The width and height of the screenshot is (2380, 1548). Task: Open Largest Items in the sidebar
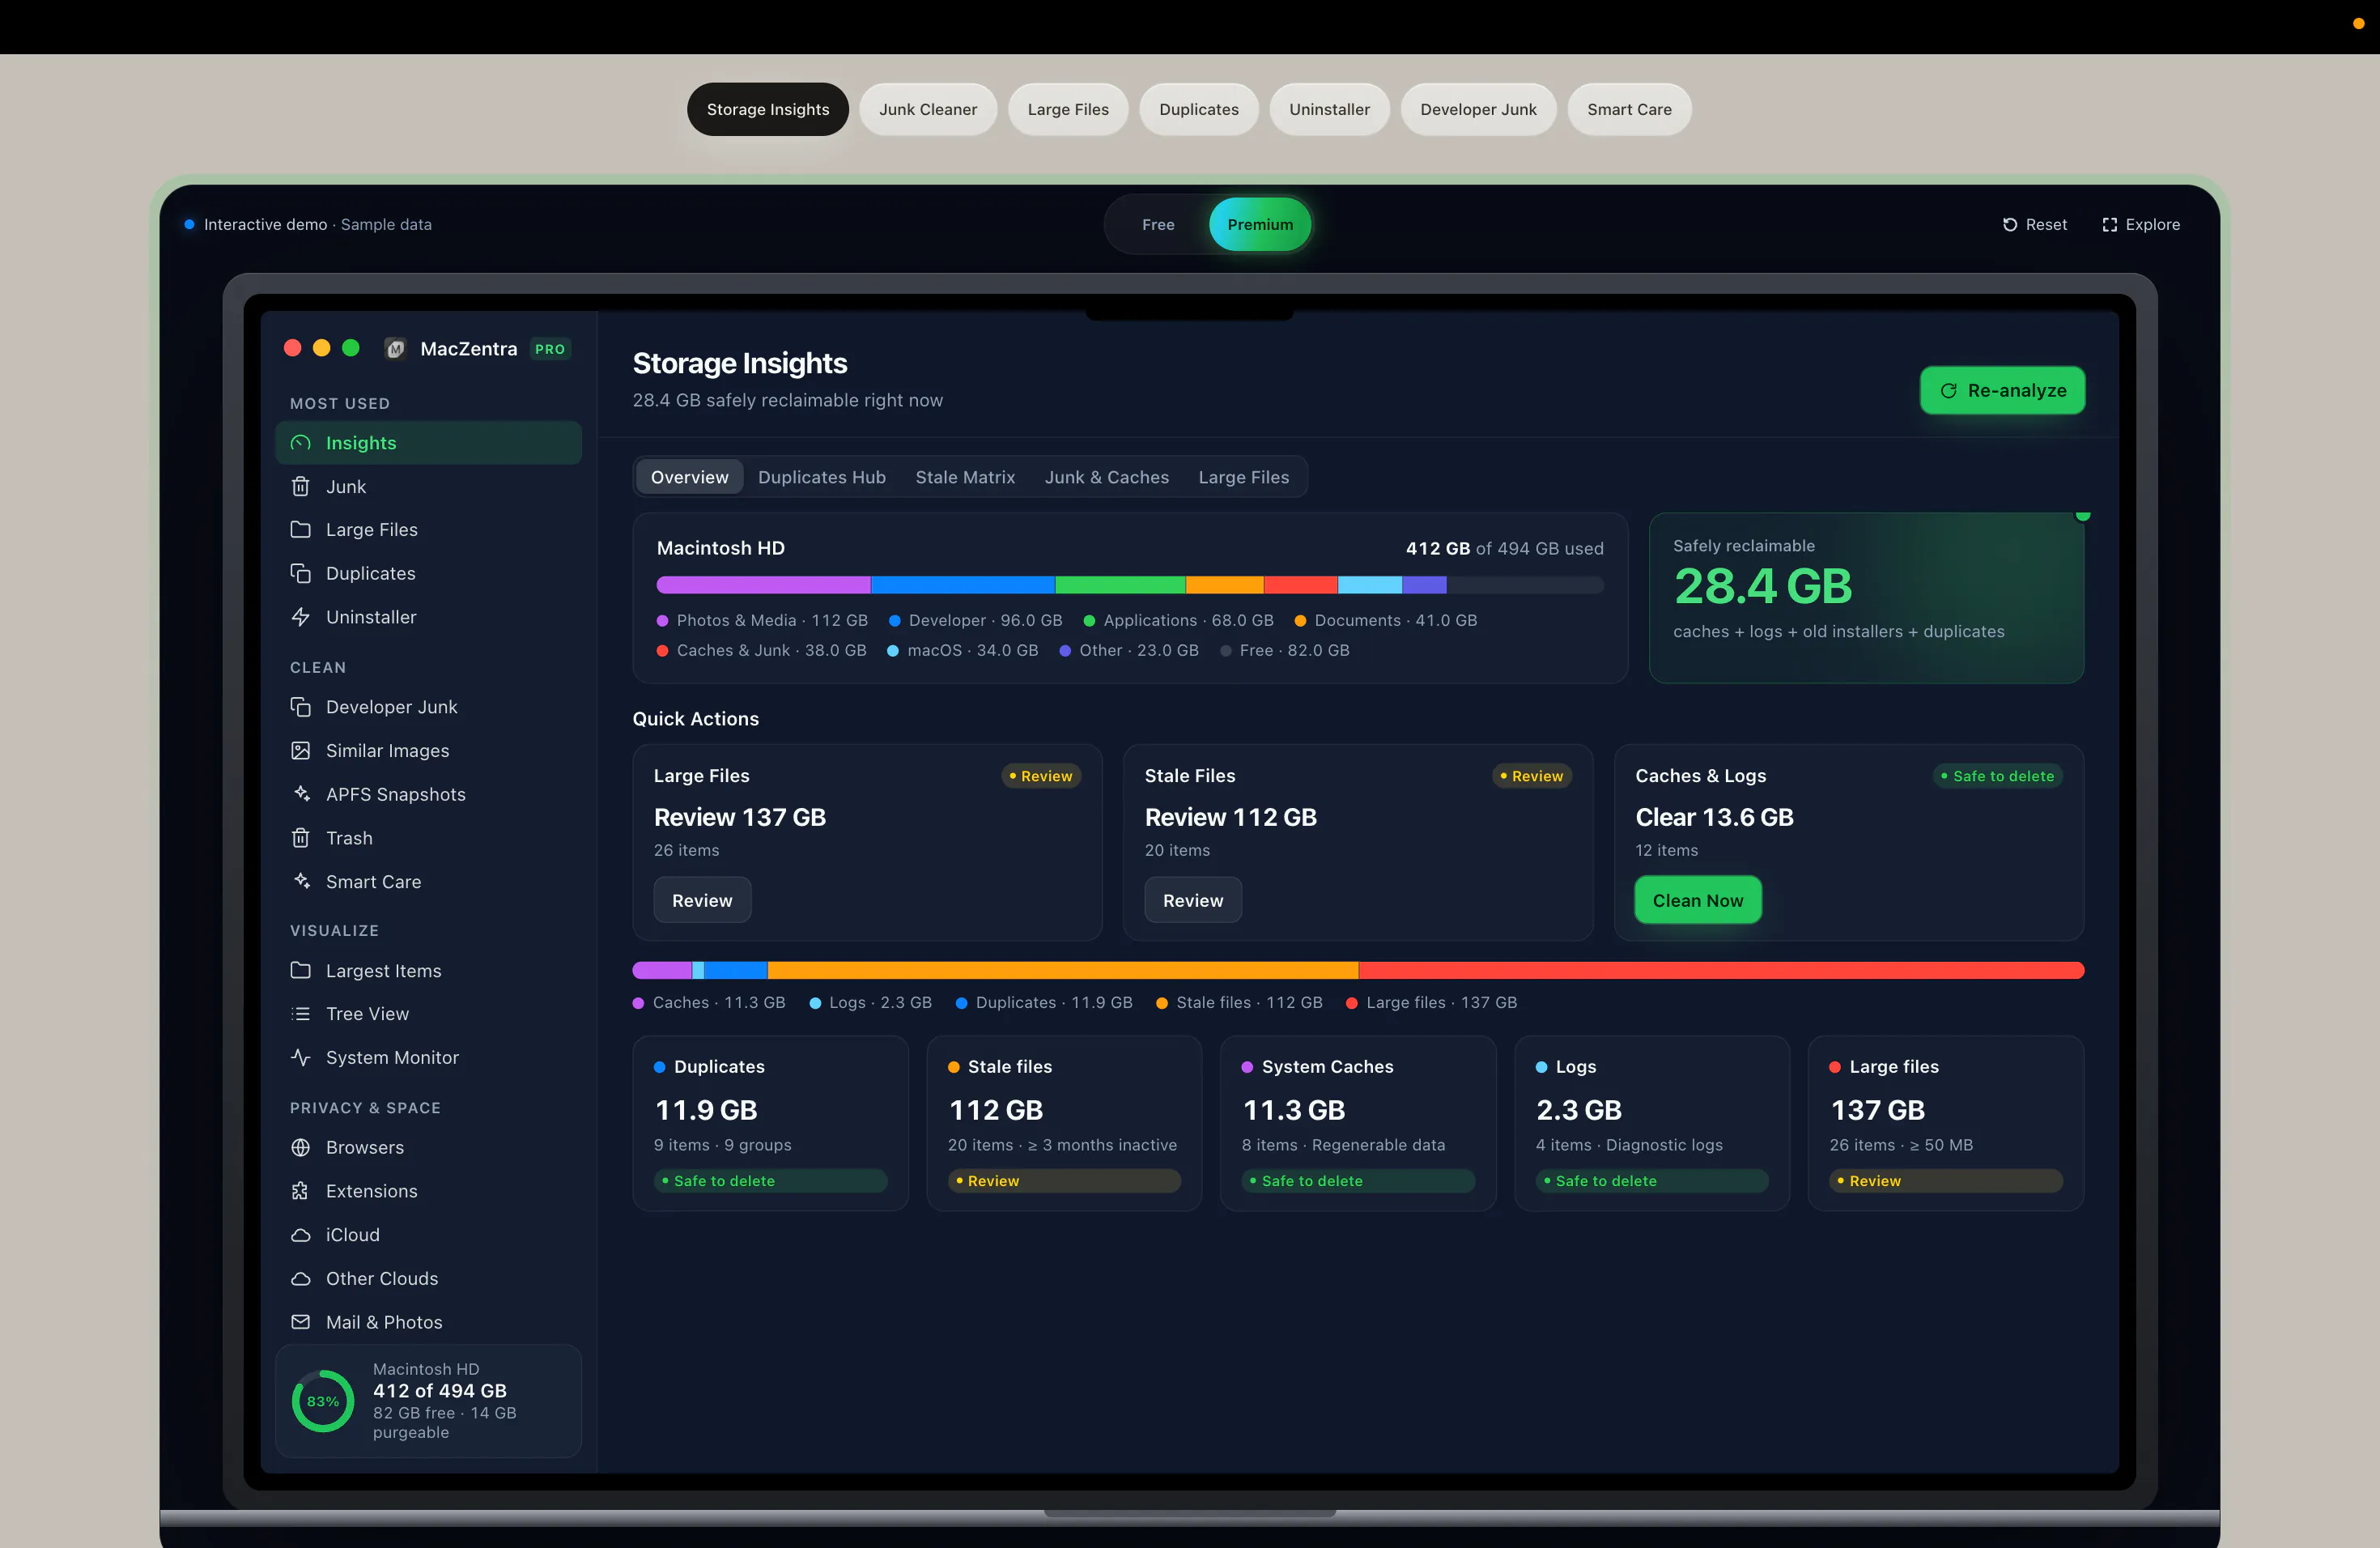428,971
